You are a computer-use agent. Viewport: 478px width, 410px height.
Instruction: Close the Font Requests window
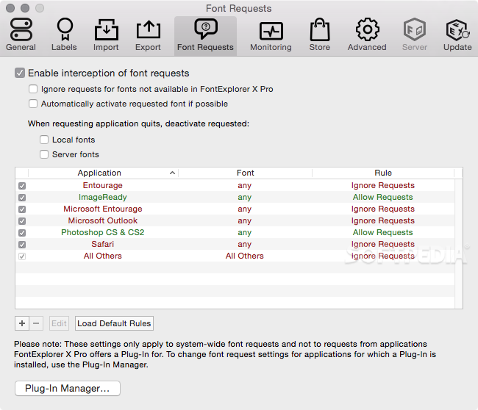pyautogui.click(x=10, y=8)
